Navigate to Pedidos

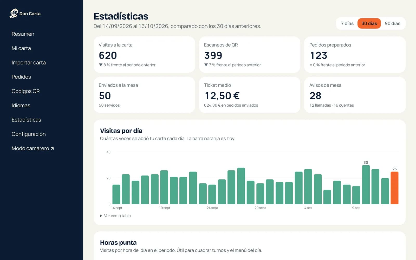point(21,77)
